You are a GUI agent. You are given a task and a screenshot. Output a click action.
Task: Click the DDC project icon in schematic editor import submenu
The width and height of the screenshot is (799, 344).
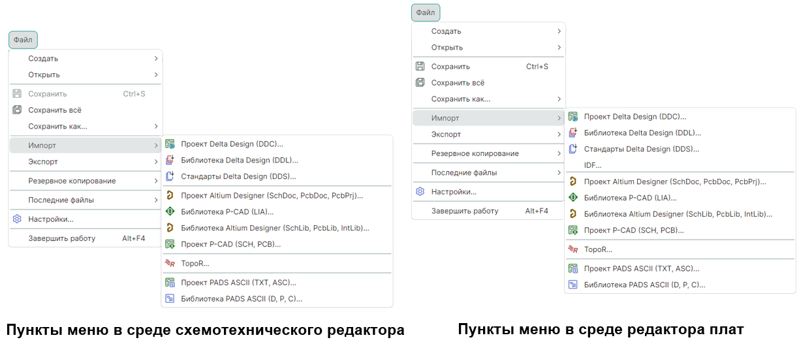170,144
